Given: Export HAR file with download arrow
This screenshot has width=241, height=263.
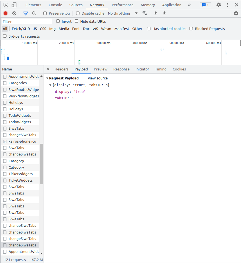Looking at the screenshot, I should point(164,13).
